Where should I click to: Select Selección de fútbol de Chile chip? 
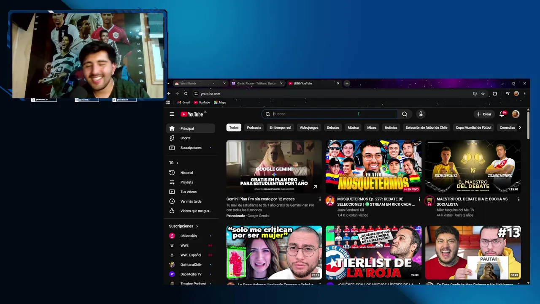(x=427, y=128)
